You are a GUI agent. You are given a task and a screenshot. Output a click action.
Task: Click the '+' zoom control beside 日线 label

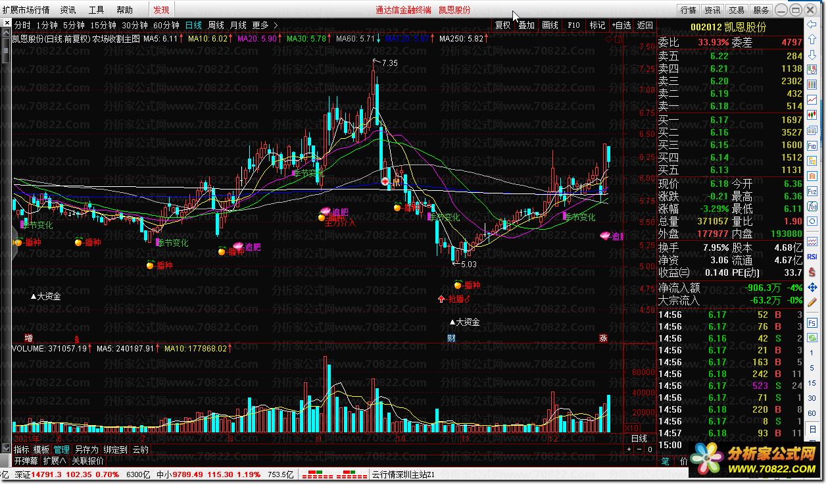tap(629, 449)
